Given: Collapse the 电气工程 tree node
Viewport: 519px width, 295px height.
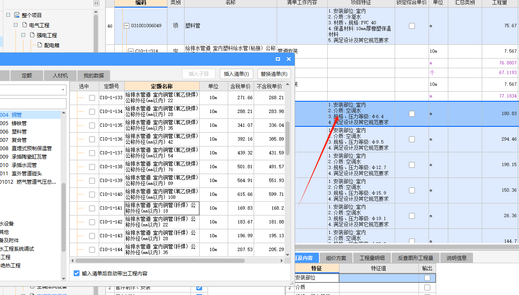Looking at the screenshot, I should tap(15, 25).
